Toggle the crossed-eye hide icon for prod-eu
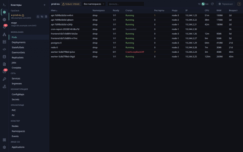Image resolution: width=243 pixels, height=152 pixels. (42, 17)
